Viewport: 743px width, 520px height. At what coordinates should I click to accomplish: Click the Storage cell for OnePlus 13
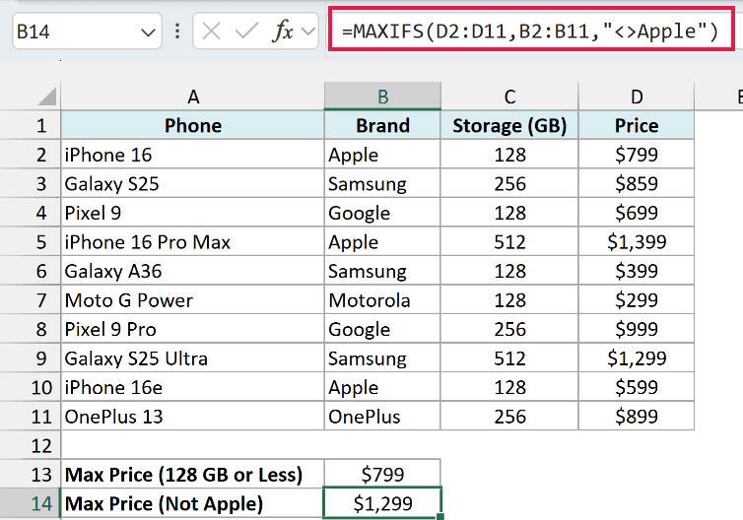coord(509,417)
